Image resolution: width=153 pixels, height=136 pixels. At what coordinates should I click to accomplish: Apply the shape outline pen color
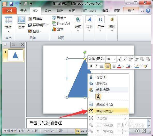tap(137, 66)
